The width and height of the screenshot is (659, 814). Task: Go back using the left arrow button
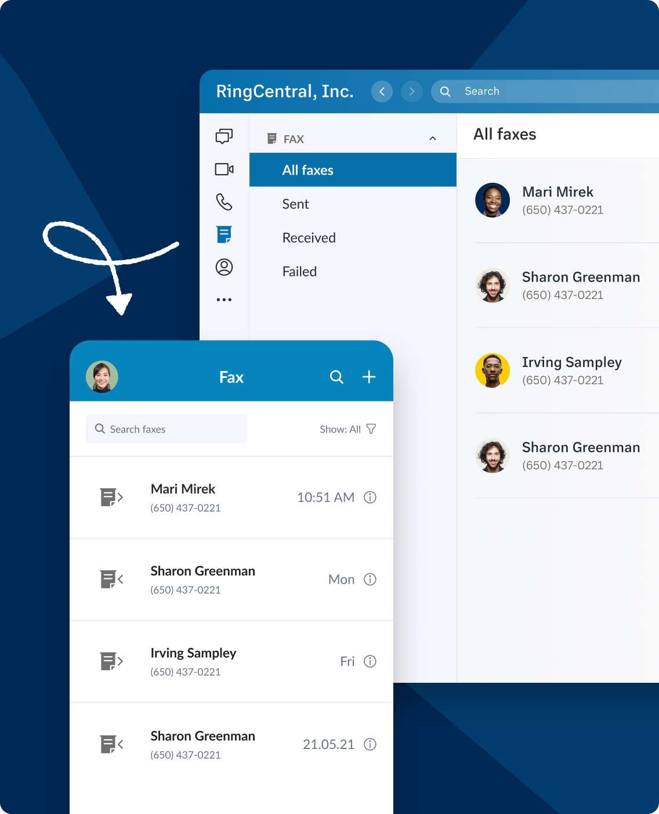382,91
